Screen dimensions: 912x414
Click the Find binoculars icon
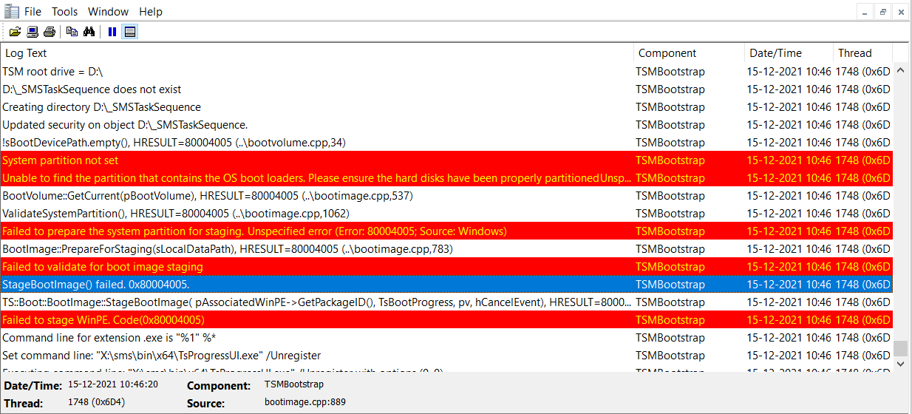(89, 32)
